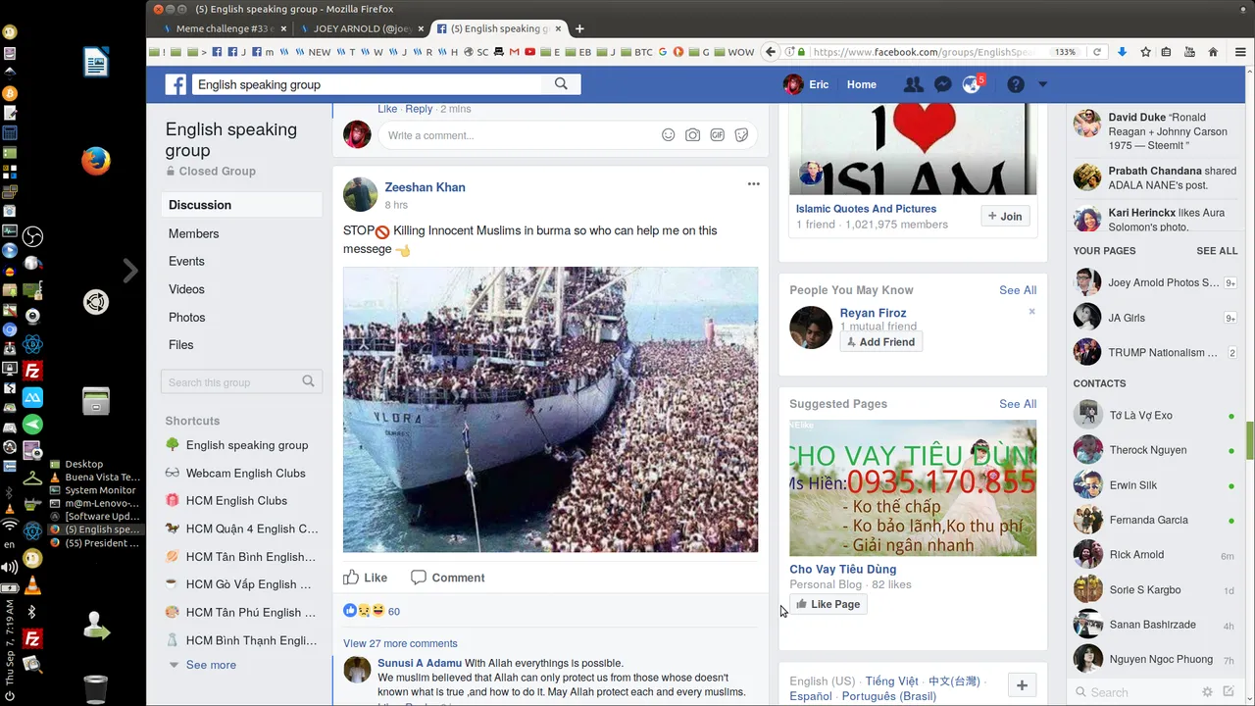The image size is (1255, 706).
Task: Click the magnifier icon in Facebook search
Action: [561, 84]
